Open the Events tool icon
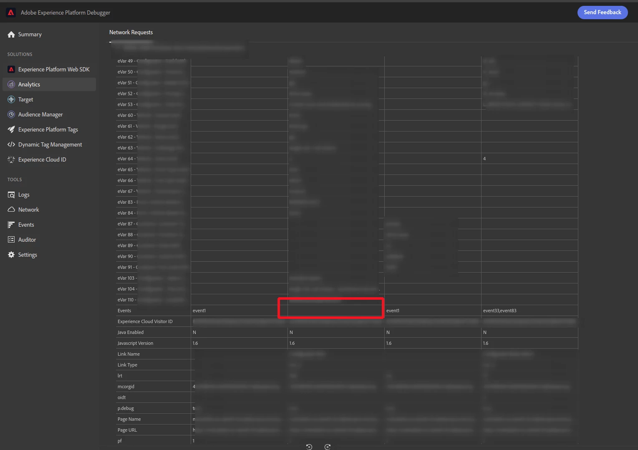Image resolution: width=638 pixels, height=450 pixels. [11, 225]
